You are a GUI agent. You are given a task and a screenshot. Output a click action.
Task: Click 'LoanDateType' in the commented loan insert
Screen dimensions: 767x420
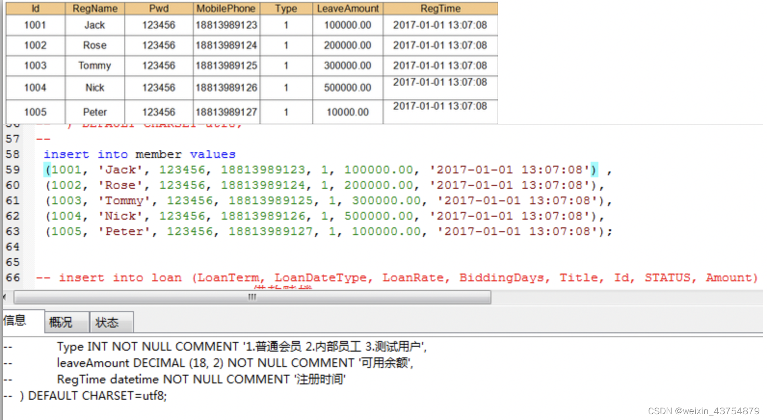point(320,278)
